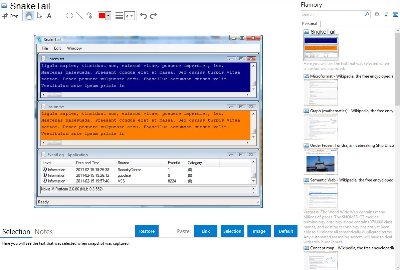Select the Crop tool
This screenshot has width=400, height=270.
[x=10, y=16]
